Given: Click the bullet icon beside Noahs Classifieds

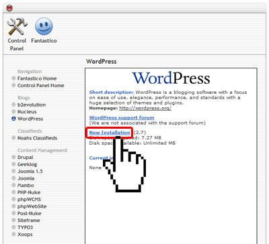Looking at the screenshot, I should [13, 138].
